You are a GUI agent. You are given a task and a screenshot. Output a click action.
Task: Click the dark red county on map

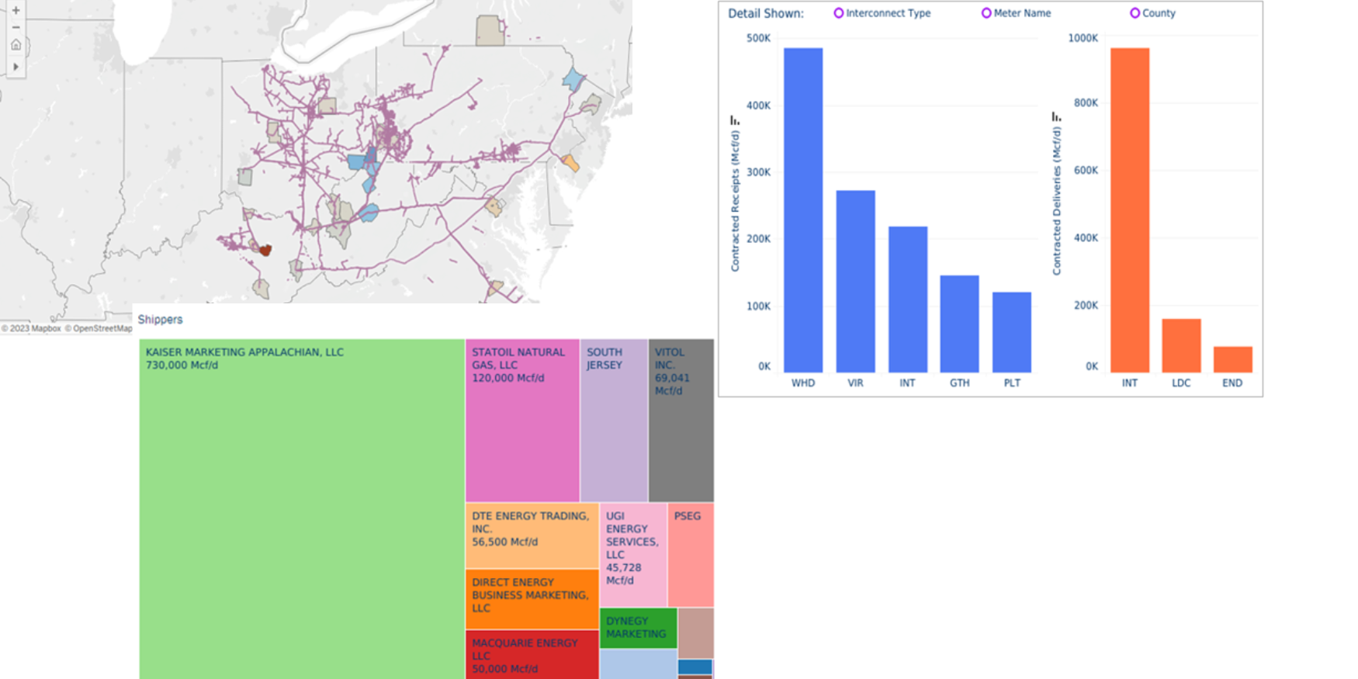265,250
